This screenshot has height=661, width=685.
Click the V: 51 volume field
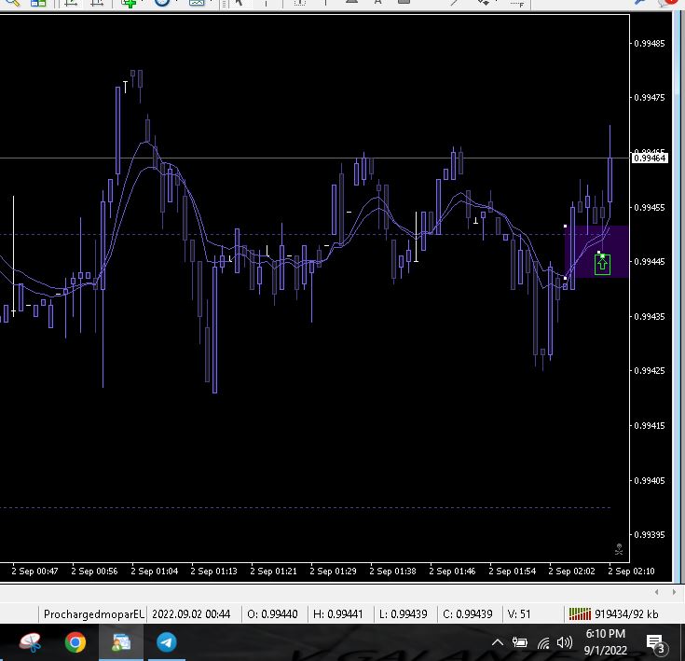point(519,614)
